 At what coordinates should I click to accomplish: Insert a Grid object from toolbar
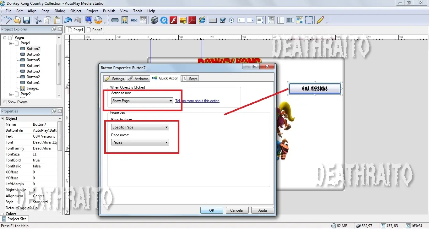(281, 20)
